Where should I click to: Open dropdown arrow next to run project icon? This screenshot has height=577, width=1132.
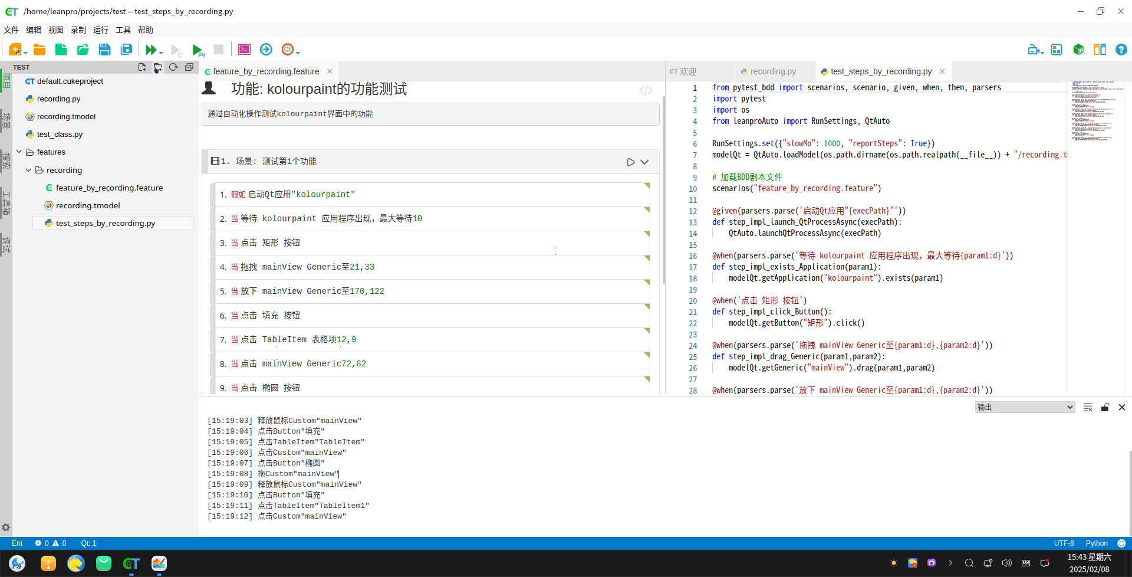pyautogui.click(x=161, y=53)
